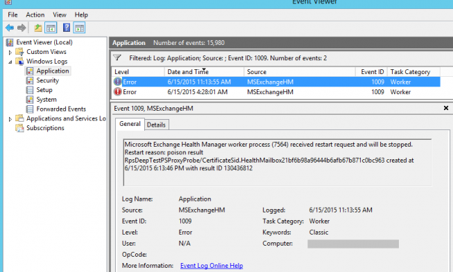Viewport: 453px width, 272px height.
Task: Click the filter funnel icon
Action: (x=117, y=57)
